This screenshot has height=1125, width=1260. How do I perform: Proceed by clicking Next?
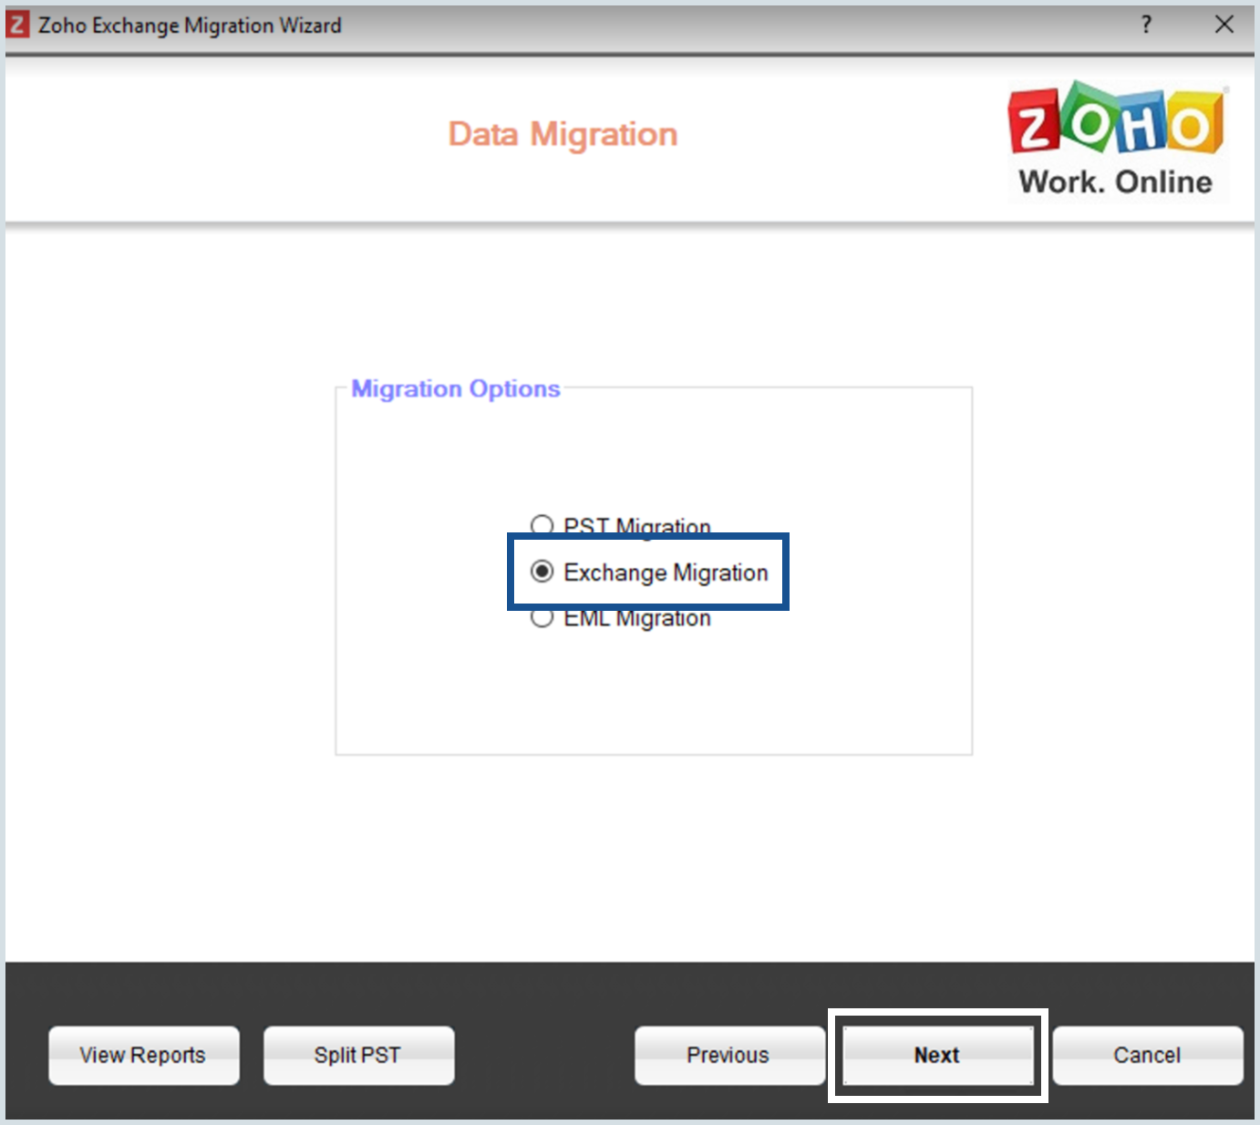pos(935,1055)
